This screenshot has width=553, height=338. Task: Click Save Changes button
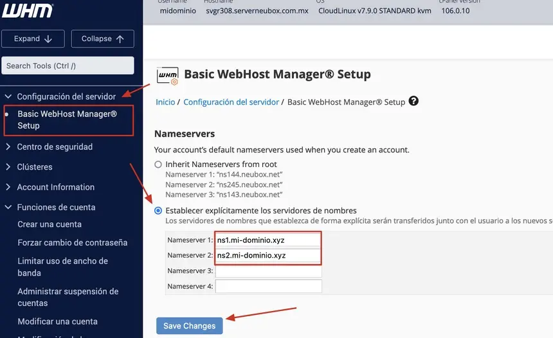(x=190, y=326)
